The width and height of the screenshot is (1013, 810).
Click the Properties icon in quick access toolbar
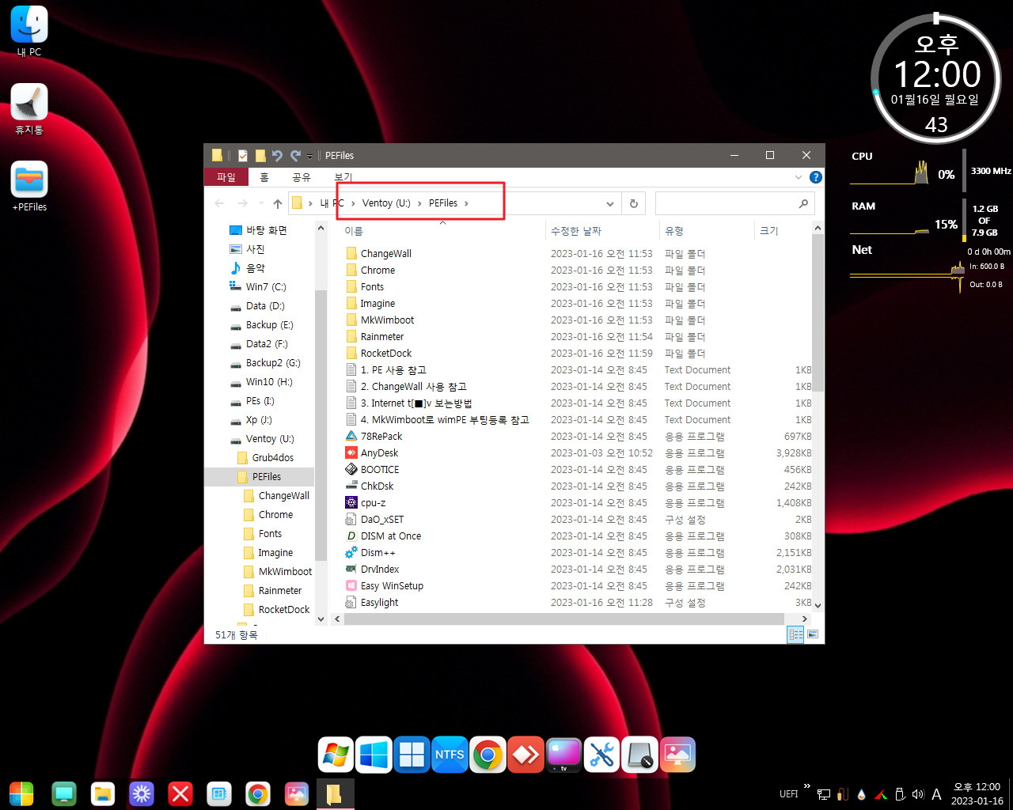[x=242, y=155]
